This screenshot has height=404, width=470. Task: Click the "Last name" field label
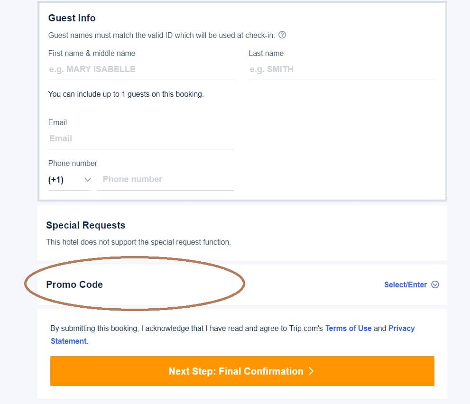266,54
